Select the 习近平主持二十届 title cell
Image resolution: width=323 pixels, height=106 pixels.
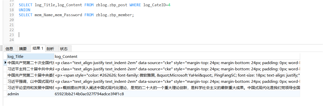point(31,69)
